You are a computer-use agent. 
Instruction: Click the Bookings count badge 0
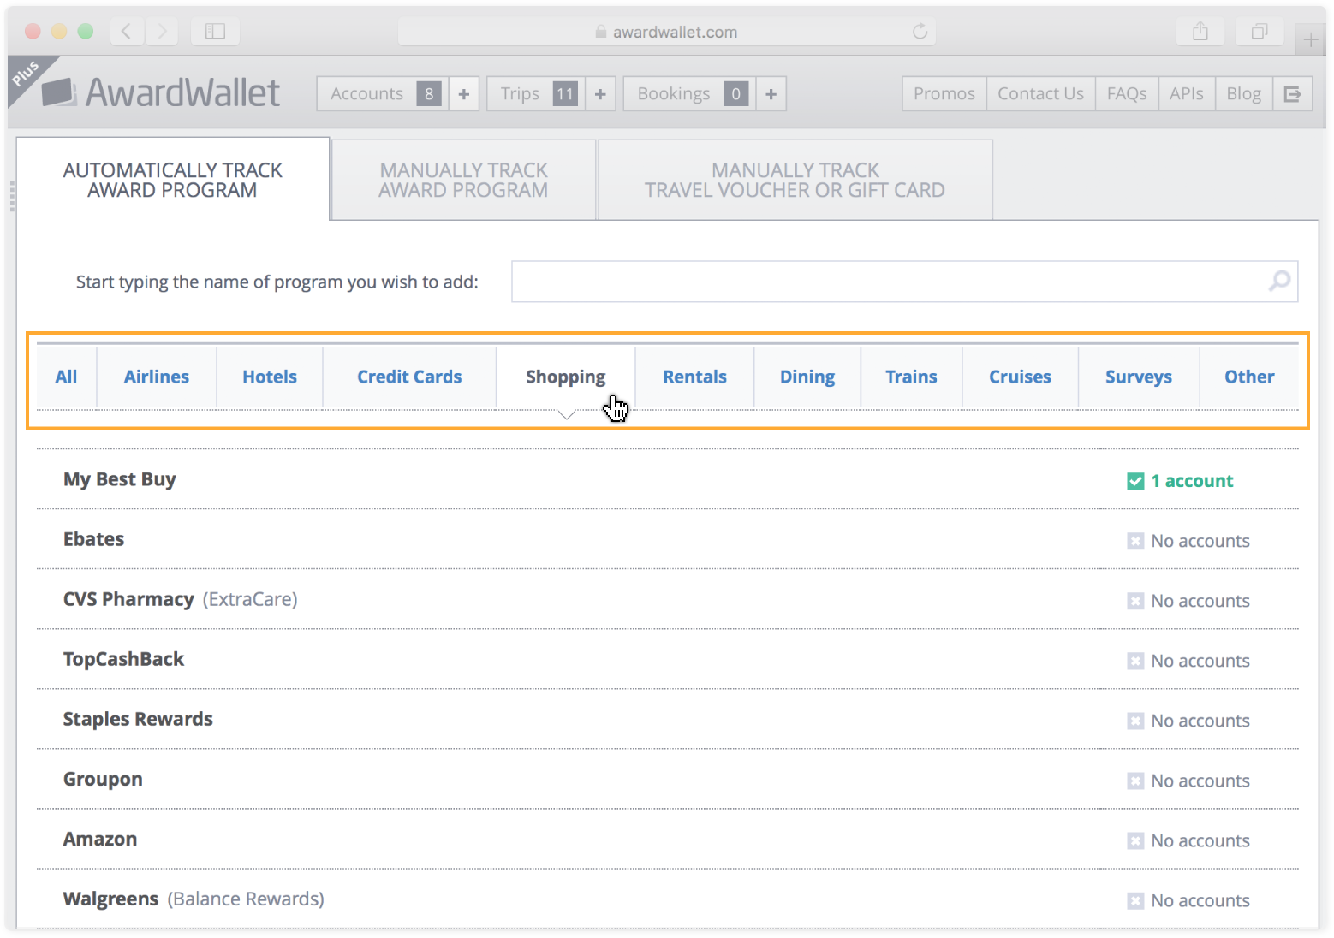pos(735,93)
